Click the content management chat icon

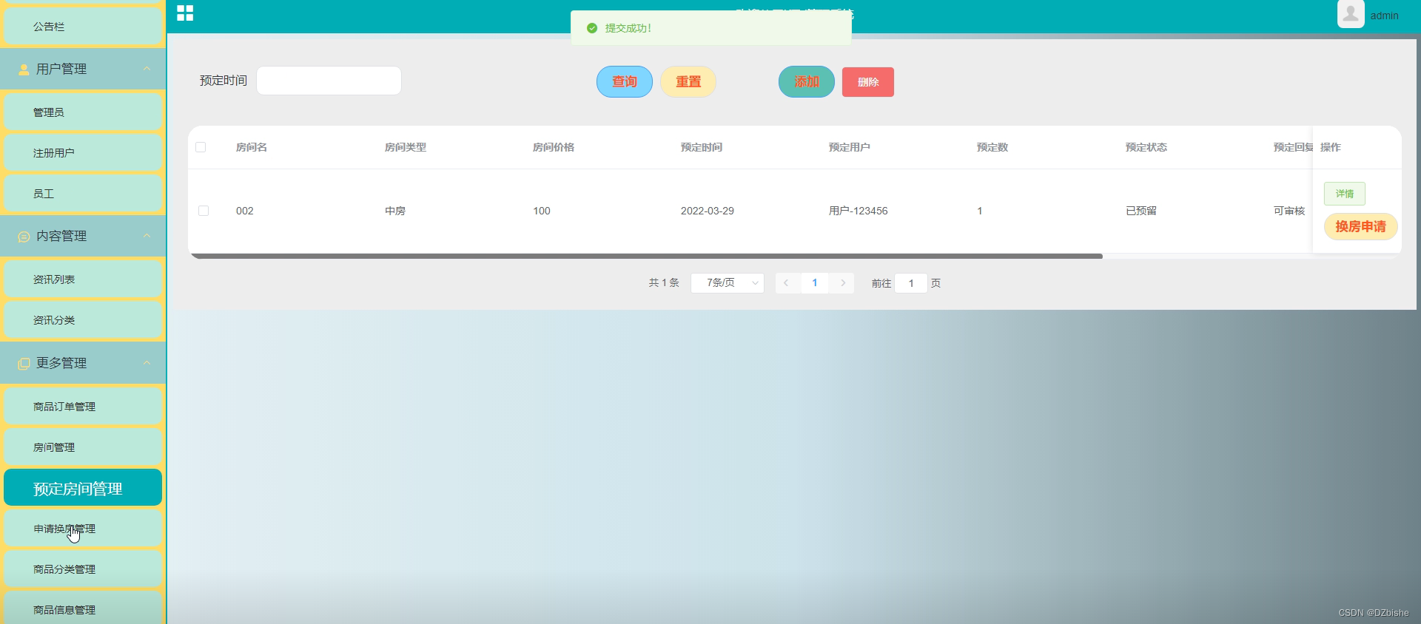tap(24, 237)
